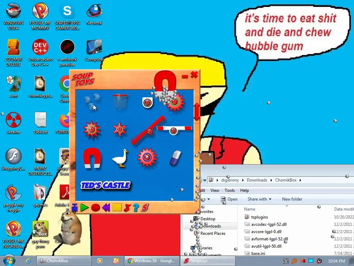Choose the red magnet toy in the grid
The width and height of the screenshot is (354, 266).
click(92, 158)
